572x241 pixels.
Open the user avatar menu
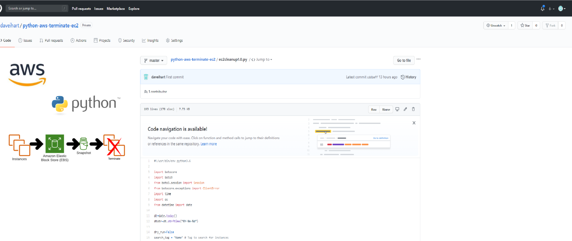click(562, 9)
